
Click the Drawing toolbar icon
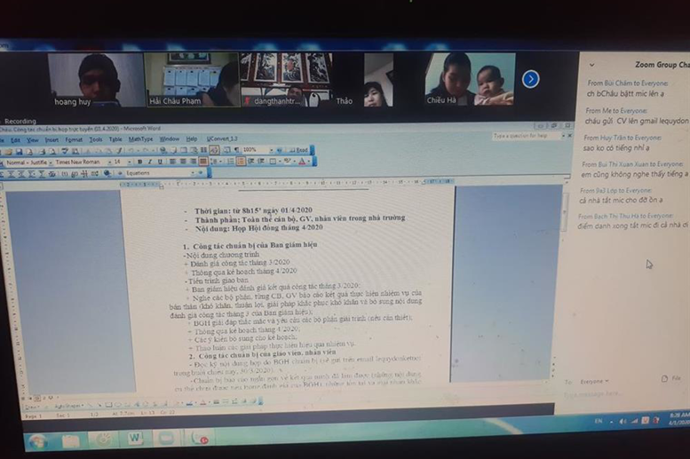[x=214, y=150]
